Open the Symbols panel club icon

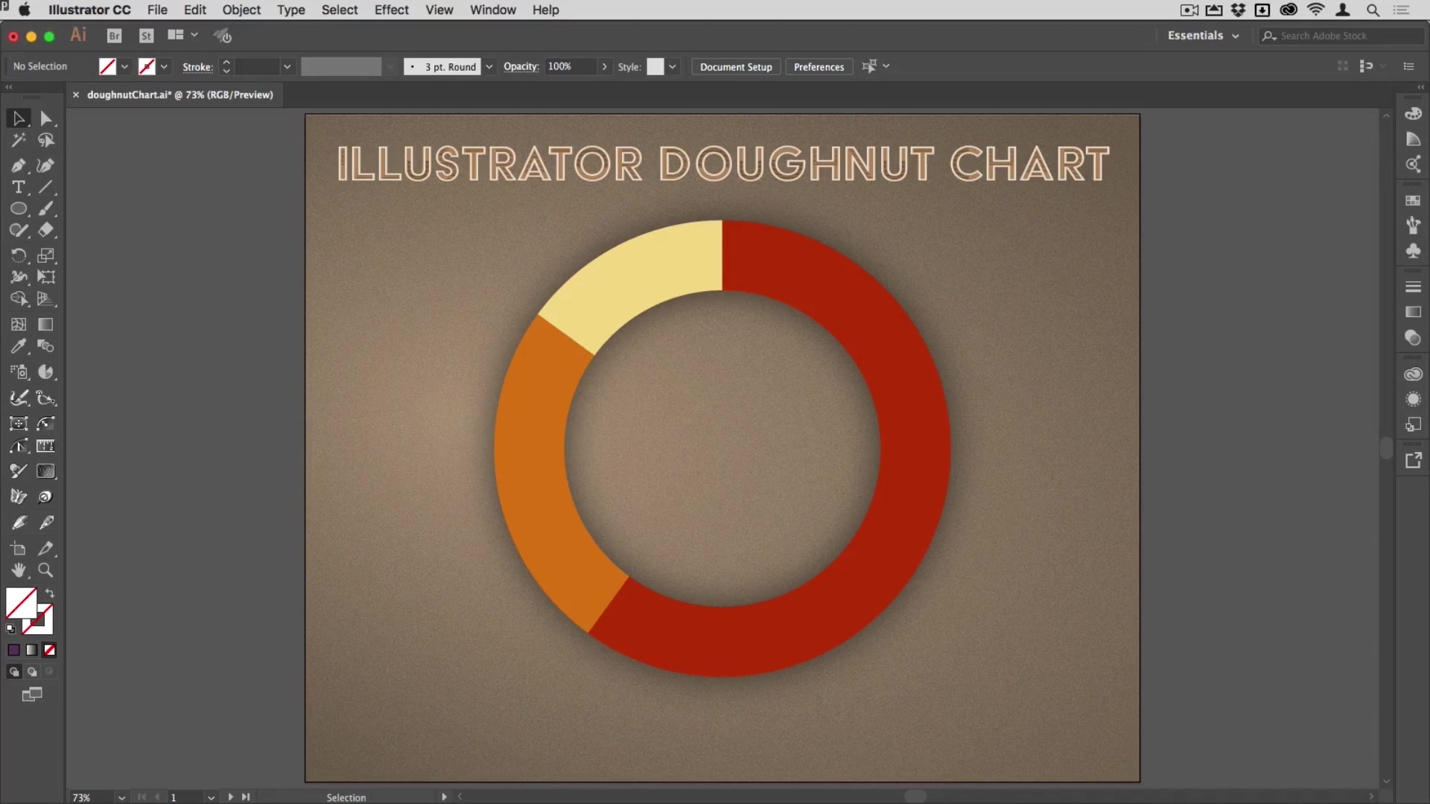click(1413, 251)
